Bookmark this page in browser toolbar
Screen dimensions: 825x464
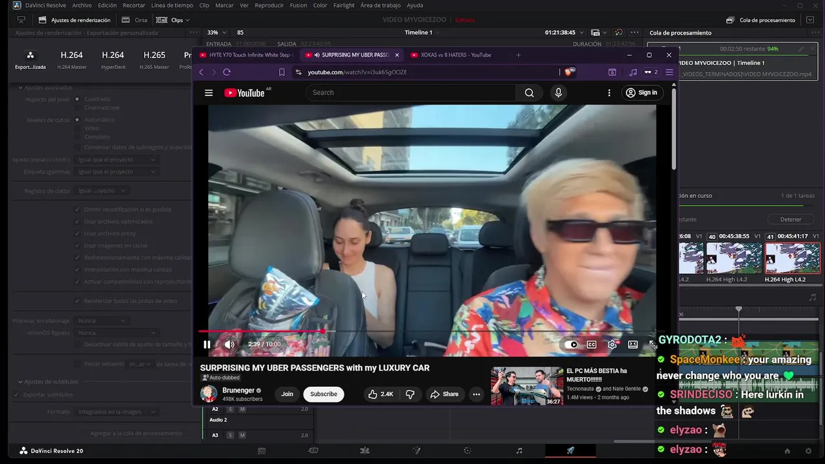(x=282, y=72)
